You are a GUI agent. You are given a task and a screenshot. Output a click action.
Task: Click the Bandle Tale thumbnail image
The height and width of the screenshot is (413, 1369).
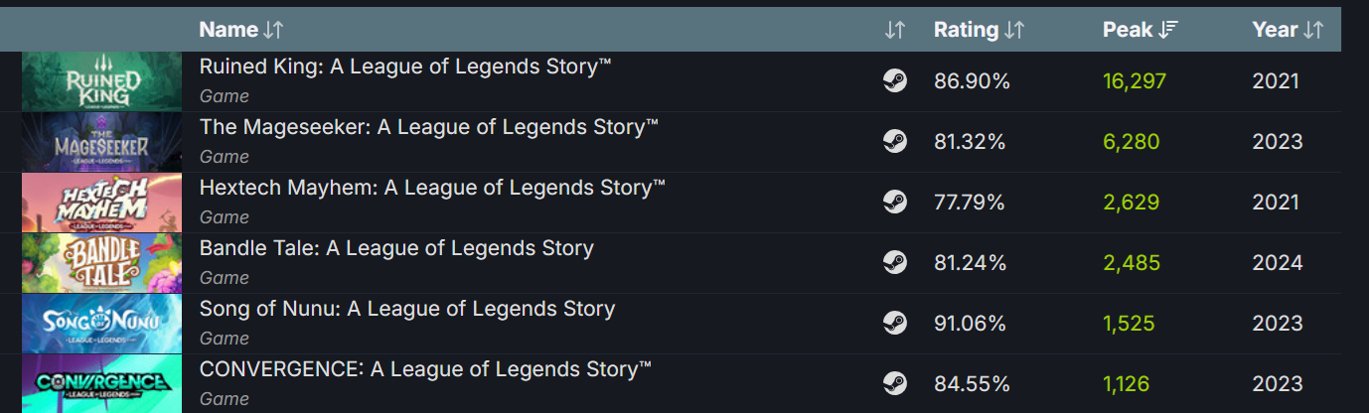click(x=101, y=263)
